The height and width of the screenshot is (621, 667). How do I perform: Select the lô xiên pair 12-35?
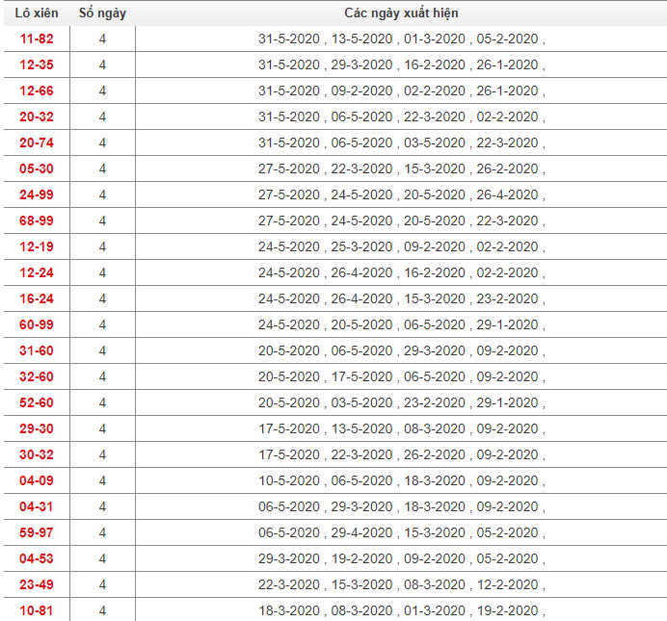click(x=37, y=65)
